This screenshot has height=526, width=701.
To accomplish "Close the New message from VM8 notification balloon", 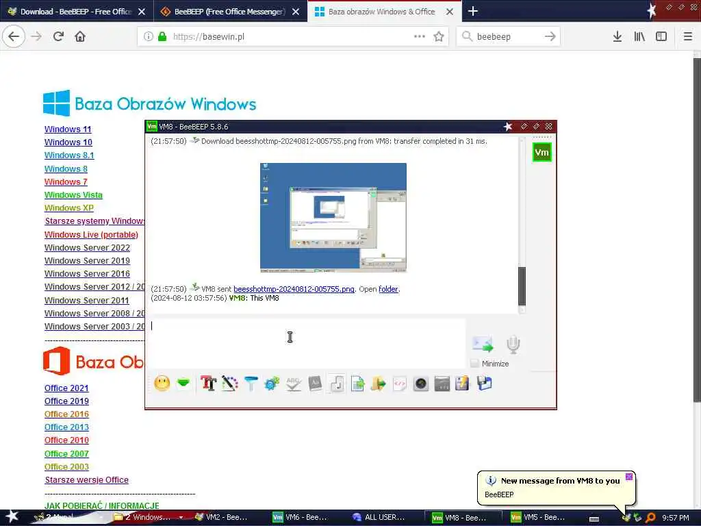I will [x=629, y=477].
